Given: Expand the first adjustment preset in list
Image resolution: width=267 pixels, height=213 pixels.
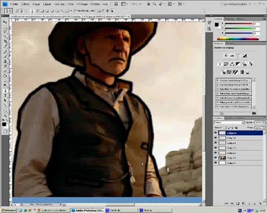Looking at the screenshot, I should click(218, 80).
